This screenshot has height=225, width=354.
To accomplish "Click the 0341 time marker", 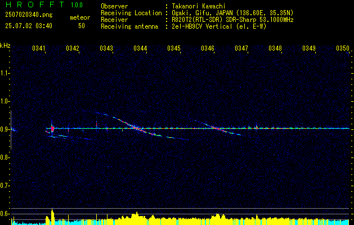I will coord(39,48).
